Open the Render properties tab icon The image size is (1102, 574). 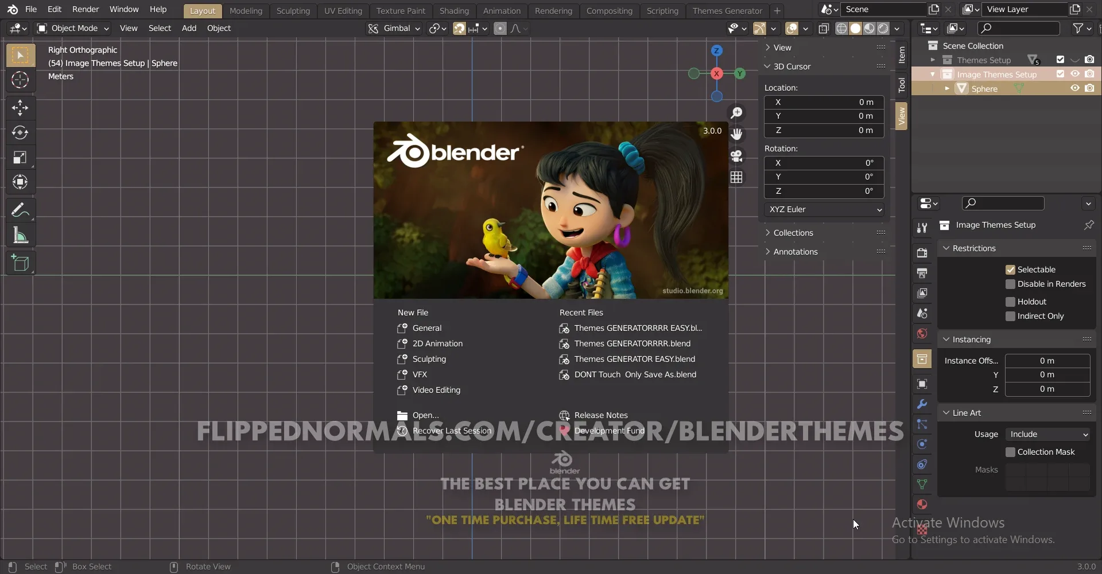[922, 253]
